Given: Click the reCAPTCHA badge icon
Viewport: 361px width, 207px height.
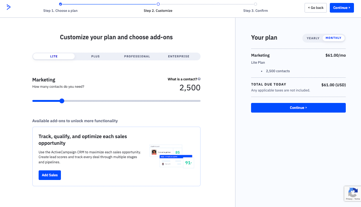Looking at the screenshot, I should tap(352, 192).
